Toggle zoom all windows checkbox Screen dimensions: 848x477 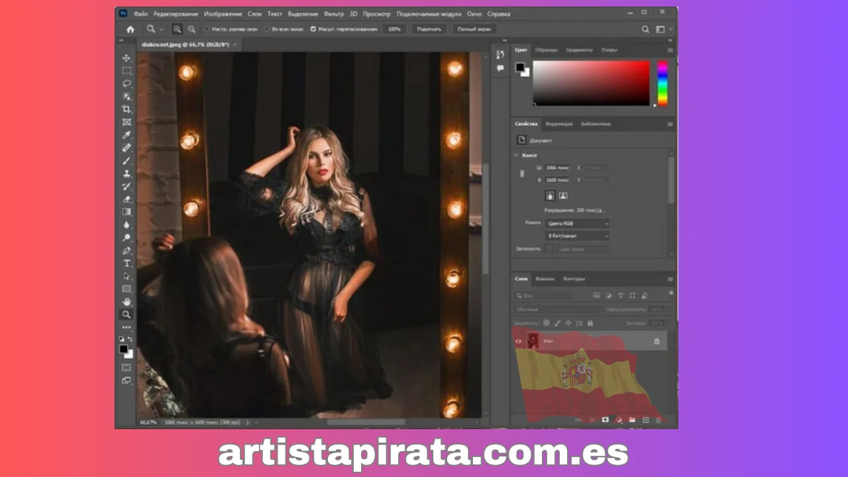pyautogui.click(x=266, y=29)
